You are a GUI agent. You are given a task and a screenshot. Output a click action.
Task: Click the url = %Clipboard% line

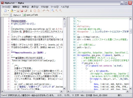click(x=99, y=71)
